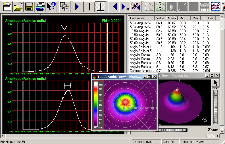Image resolution: width=225 pixels, height=144 pixels.
Task: Click the Print icon
Action: 41,7
